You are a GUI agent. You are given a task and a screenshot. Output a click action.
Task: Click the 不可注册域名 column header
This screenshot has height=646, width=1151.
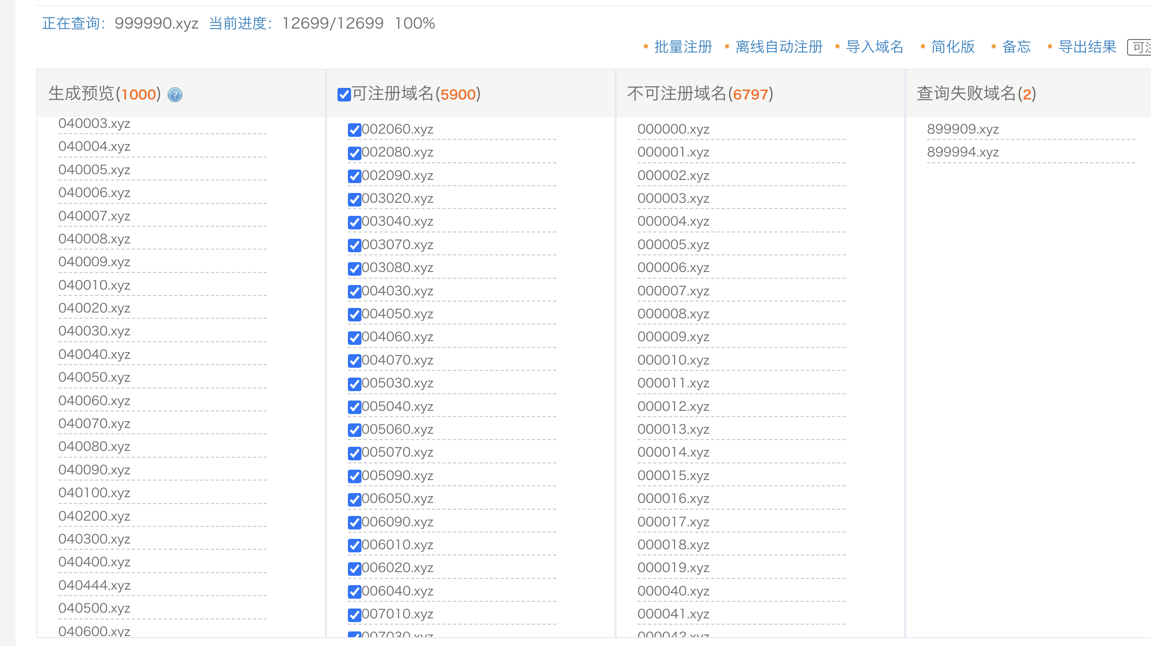[700, 94]
